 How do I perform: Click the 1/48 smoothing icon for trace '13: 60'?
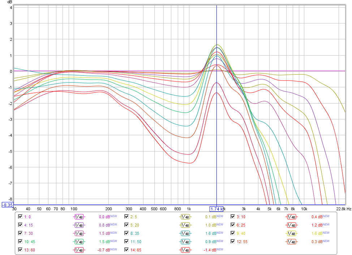[x=79, y=250]
